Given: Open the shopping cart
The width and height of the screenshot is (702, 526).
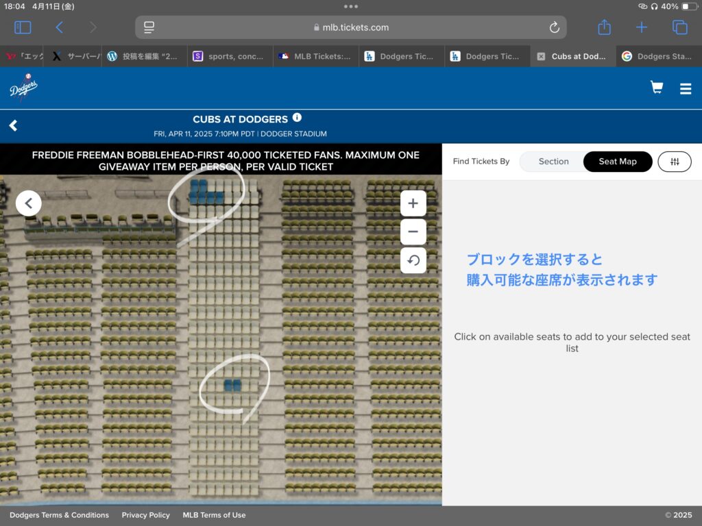Looking at the screenshot, I should (657, 87).
